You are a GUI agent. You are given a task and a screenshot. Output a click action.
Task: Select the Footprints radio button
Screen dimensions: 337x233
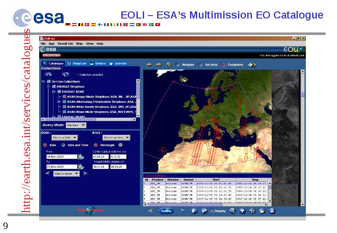[224, 64]
